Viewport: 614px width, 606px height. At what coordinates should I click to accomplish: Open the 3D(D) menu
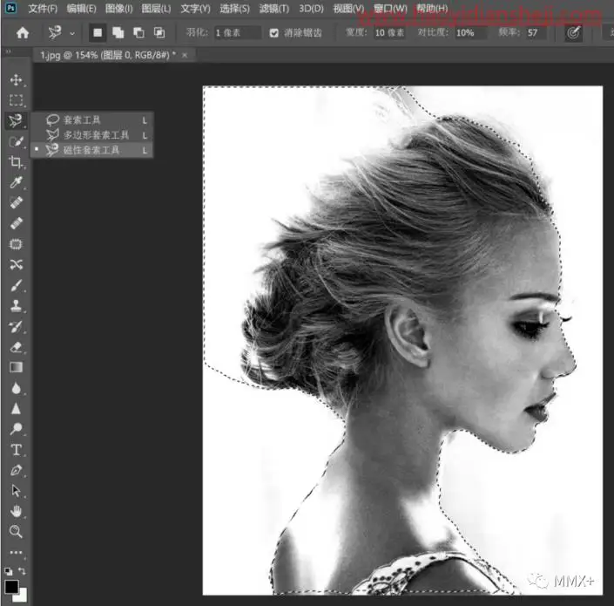(311, 8)
